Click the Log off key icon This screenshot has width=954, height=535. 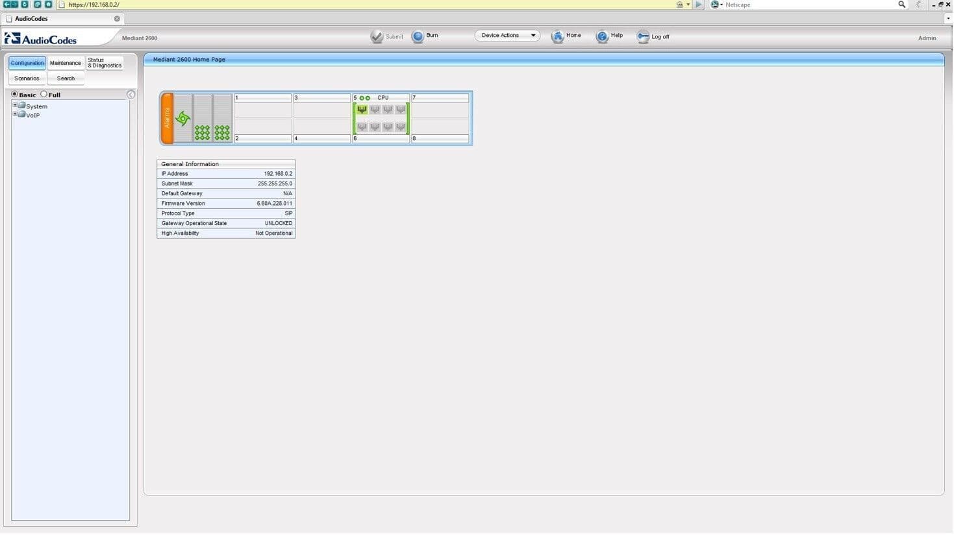(x=643, y=37)
